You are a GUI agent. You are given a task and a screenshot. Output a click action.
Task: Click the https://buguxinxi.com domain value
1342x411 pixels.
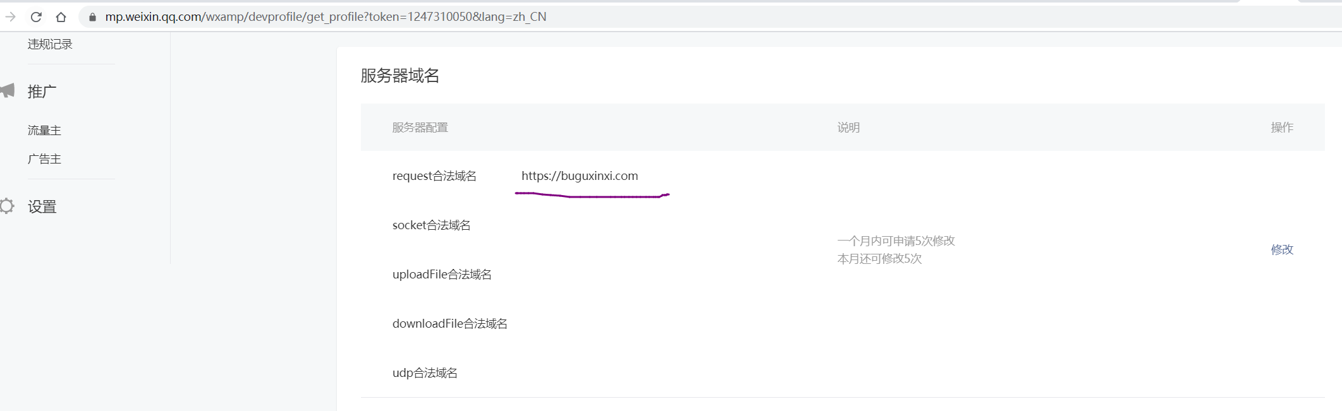click(x=580, y=176)
